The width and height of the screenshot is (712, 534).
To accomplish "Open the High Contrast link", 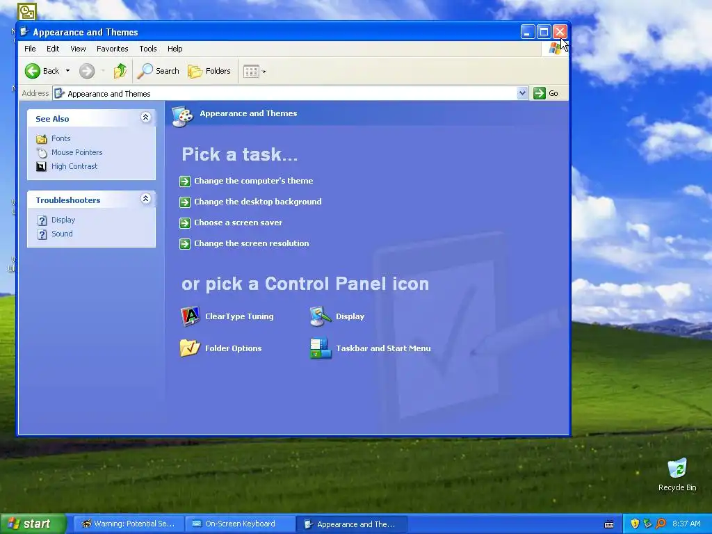I will point(74,166).
